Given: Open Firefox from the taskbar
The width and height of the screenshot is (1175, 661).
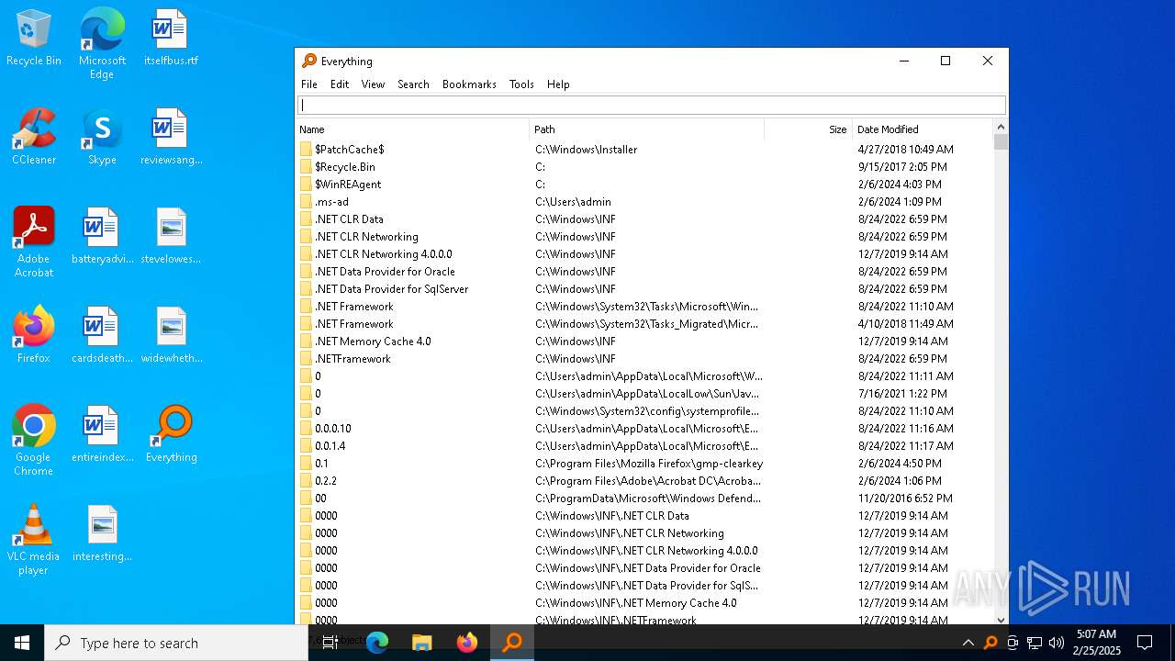Looking at the screenshot, I should 466,643.
